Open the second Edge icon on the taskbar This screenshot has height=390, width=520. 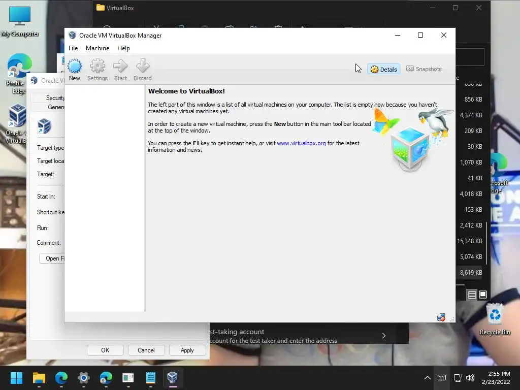click(x=106, y=378)
